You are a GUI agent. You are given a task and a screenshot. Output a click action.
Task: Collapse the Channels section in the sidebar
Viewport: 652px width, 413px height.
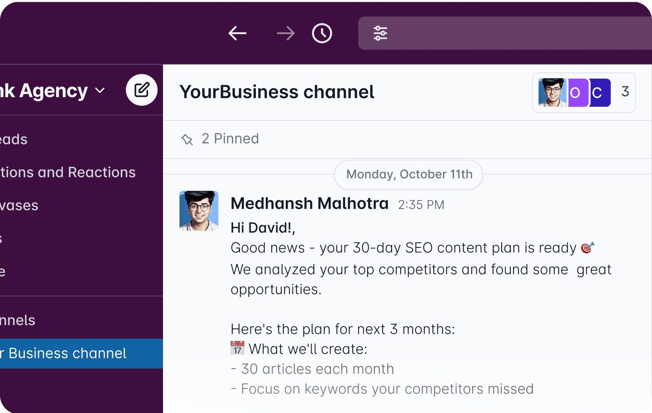point(18,320)
